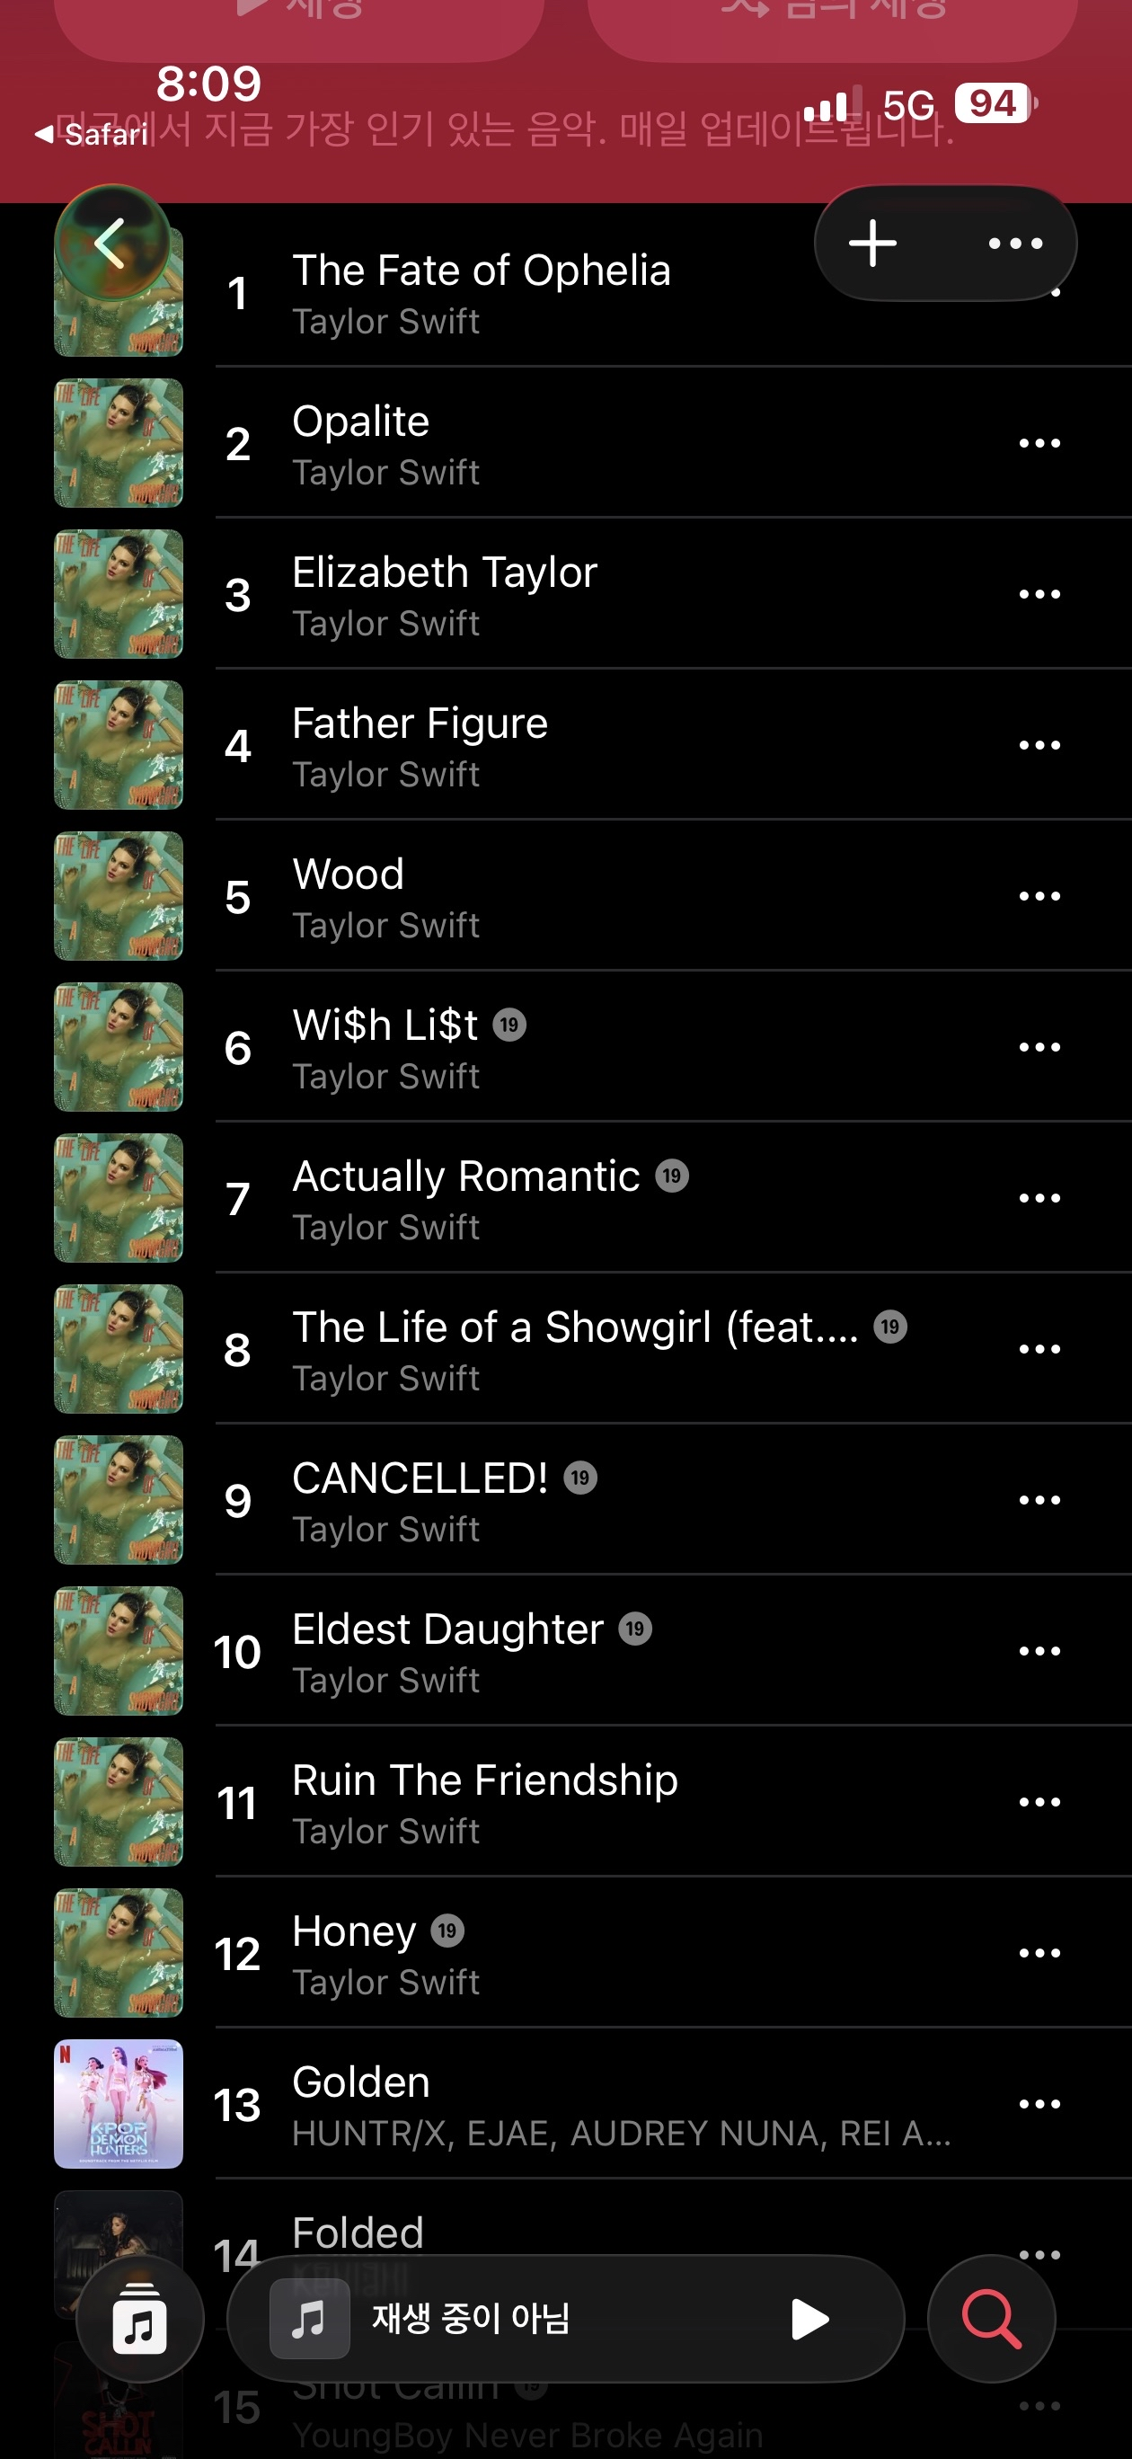Select Ruin The Friendship song
This screenshot has height=2459, width=1132.
(525, 1802)
